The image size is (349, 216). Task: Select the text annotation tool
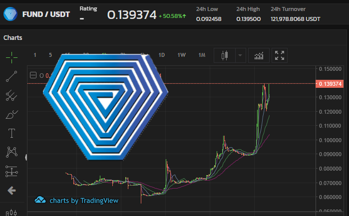(11, 133)
